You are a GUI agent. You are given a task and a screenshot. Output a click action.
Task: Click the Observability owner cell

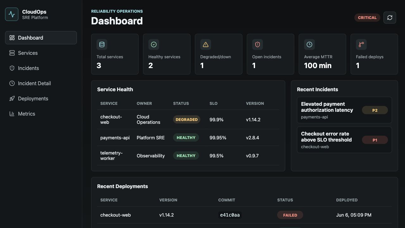tap(151, 156)
